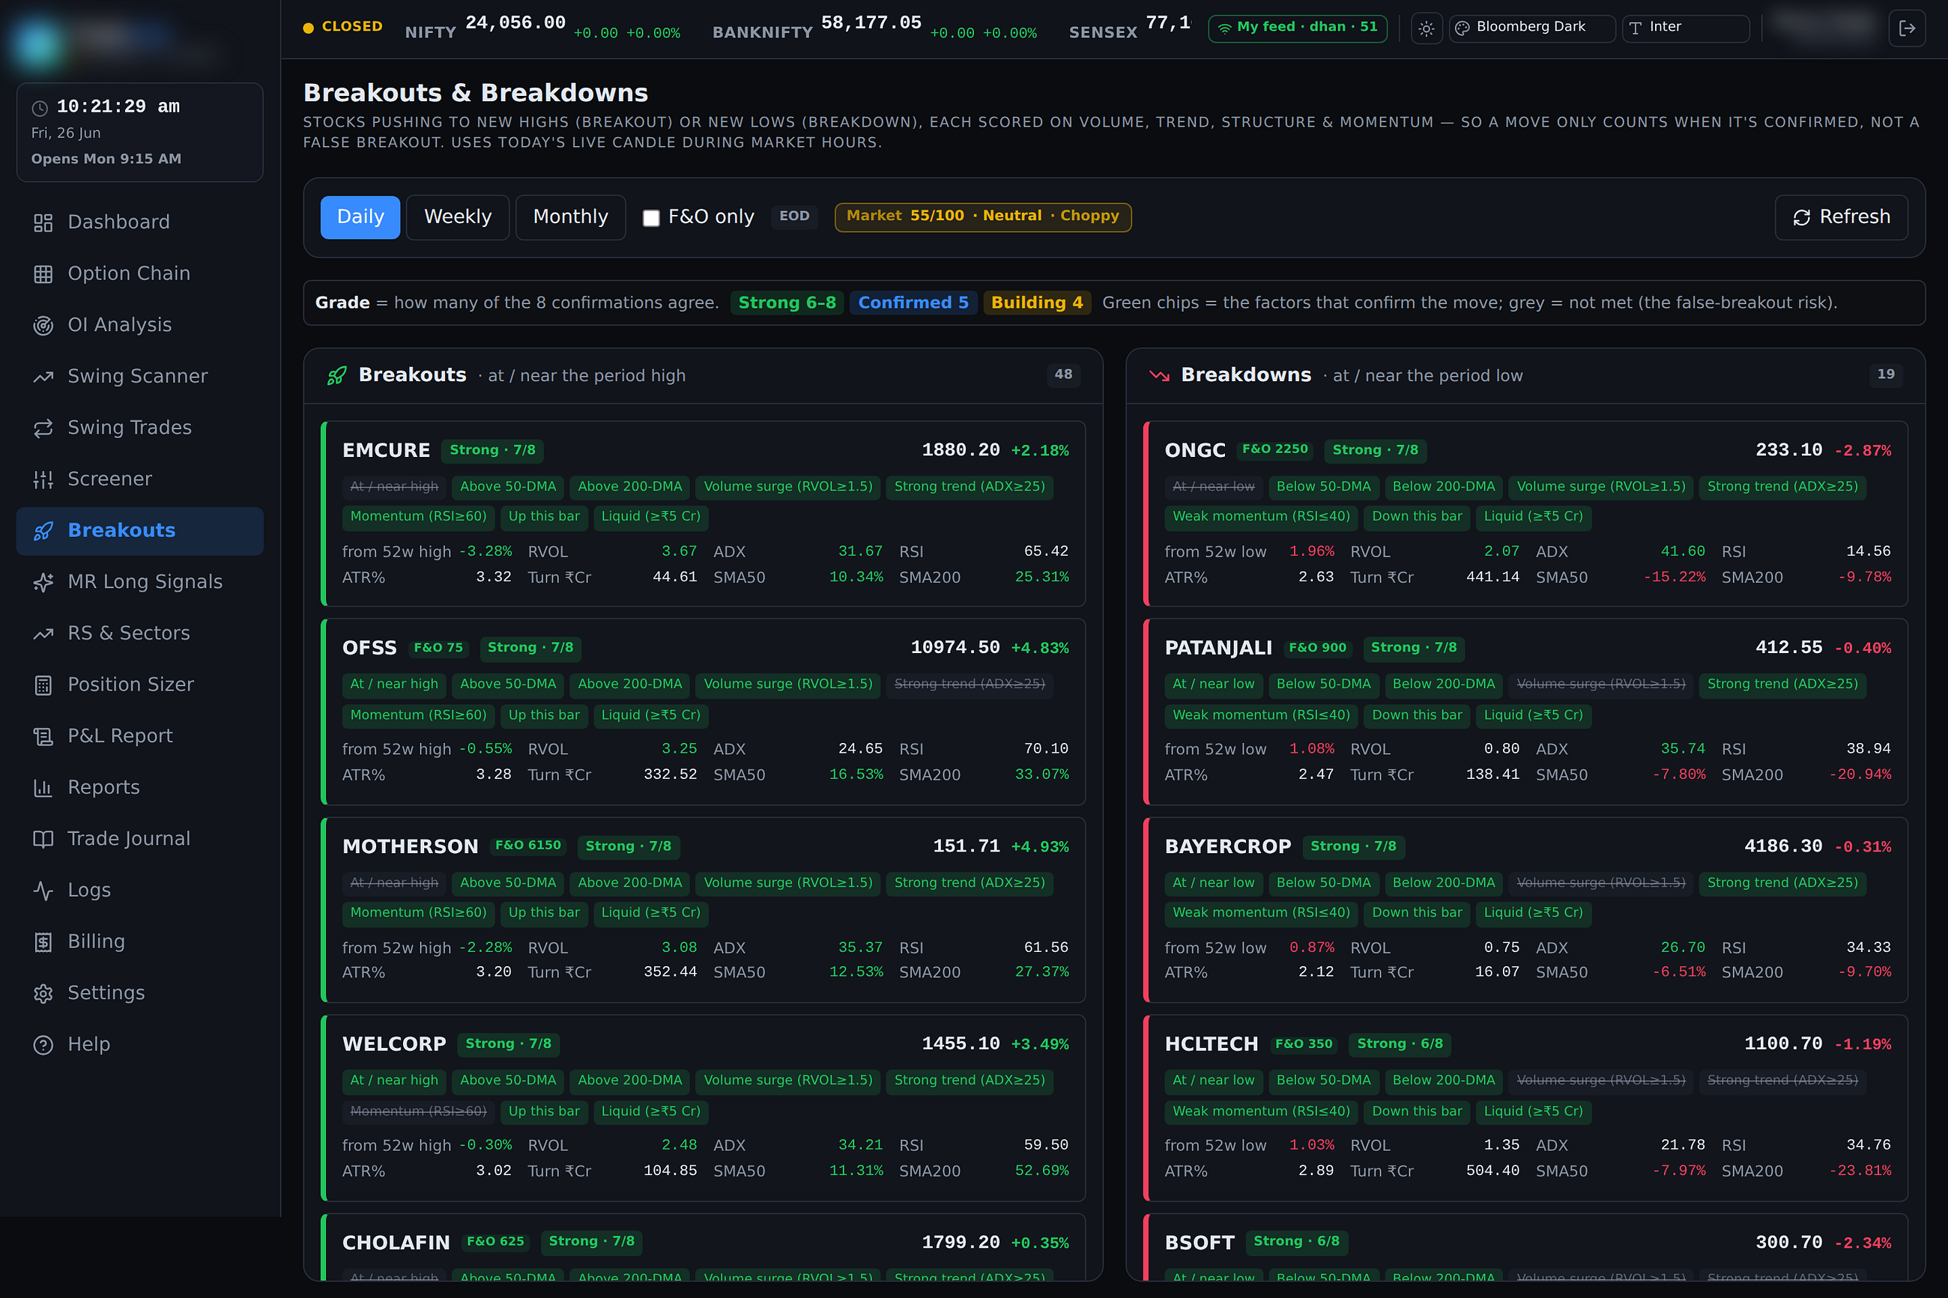Click the Settings gear icon
Image resolution: width=1948 pixels, height=1298 pixels.
(x=43, y=993)
